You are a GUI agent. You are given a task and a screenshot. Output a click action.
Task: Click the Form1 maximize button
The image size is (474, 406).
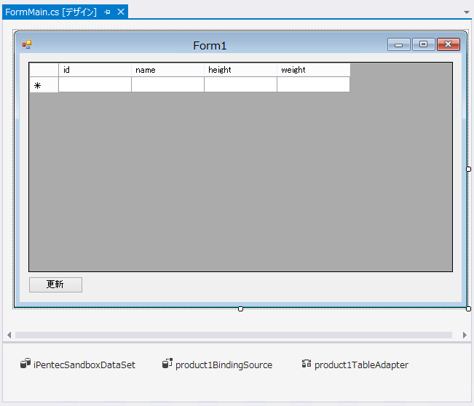tap(424, 44)
